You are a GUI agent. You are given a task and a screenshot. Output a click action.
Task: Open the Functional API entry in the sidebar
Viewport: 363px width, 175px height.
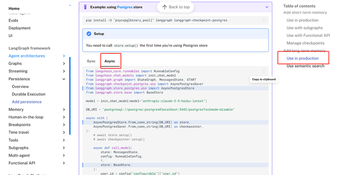tap(22, 163)
